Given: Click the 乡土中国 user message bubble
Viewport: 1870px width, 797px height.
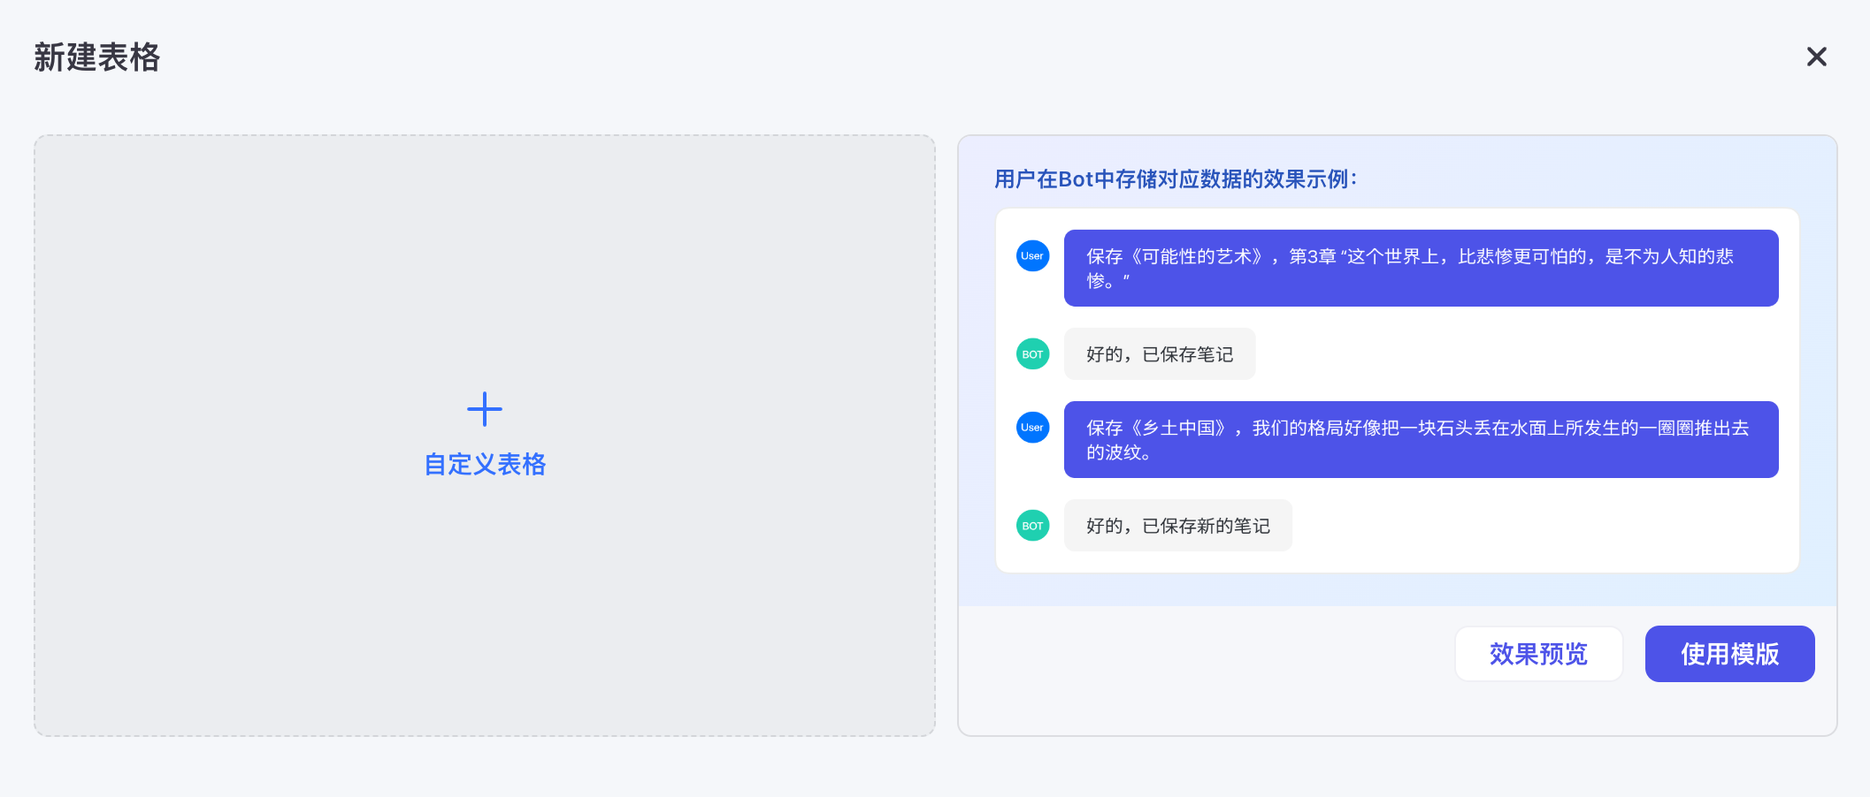Looking at the screenshot, I should click(1421, 439).
